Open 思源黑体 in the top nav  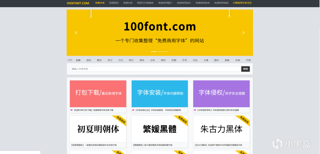(114, 3)
